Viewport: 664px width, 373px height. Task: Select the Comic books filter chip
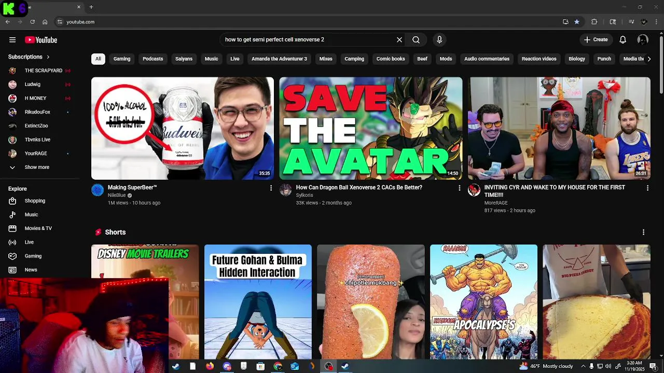(391, 59)
